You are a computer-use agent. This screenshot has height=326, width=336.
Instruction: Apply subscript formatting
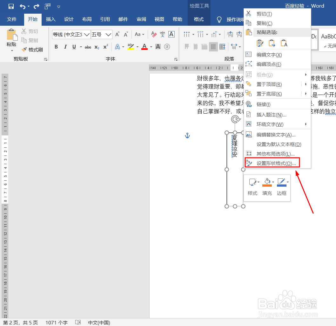(96, 47)
